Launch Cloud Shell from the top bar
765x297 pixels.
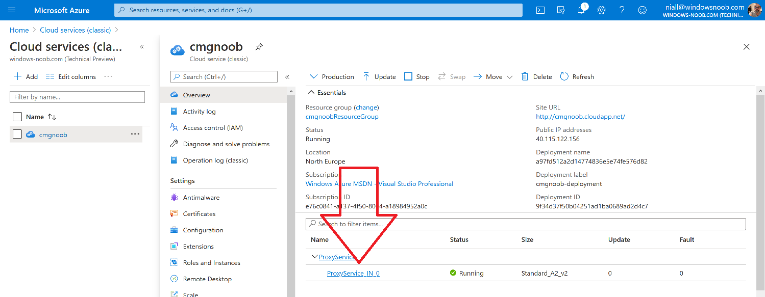coord(540,10)
